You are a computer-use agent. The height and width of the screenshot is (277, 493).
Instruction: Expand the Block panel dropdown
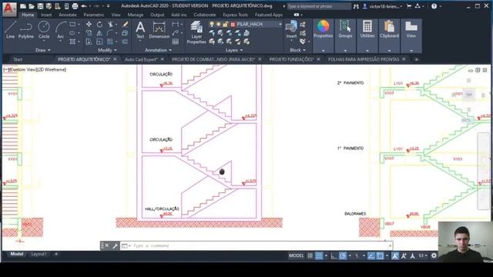click(x=297, y=50)
